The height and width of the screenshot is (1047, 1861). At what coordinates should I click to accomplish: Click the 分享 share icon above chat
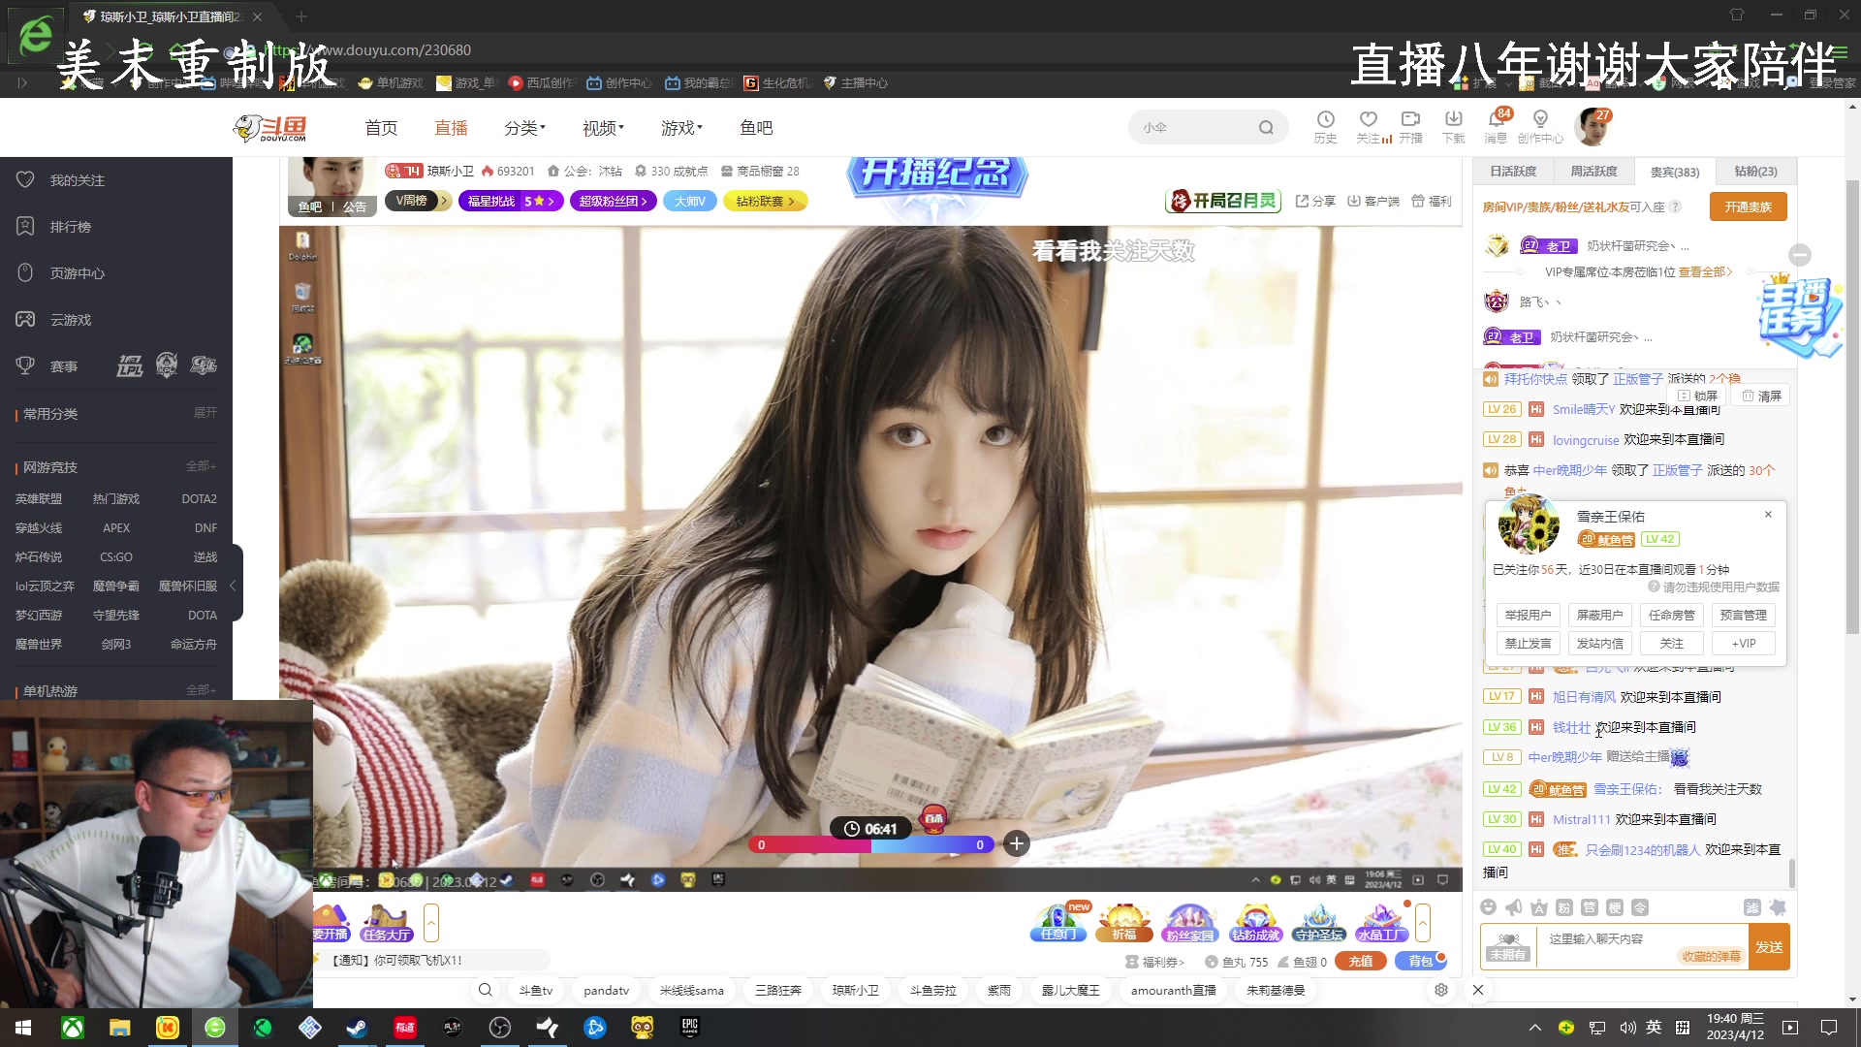pos(1315,201)
